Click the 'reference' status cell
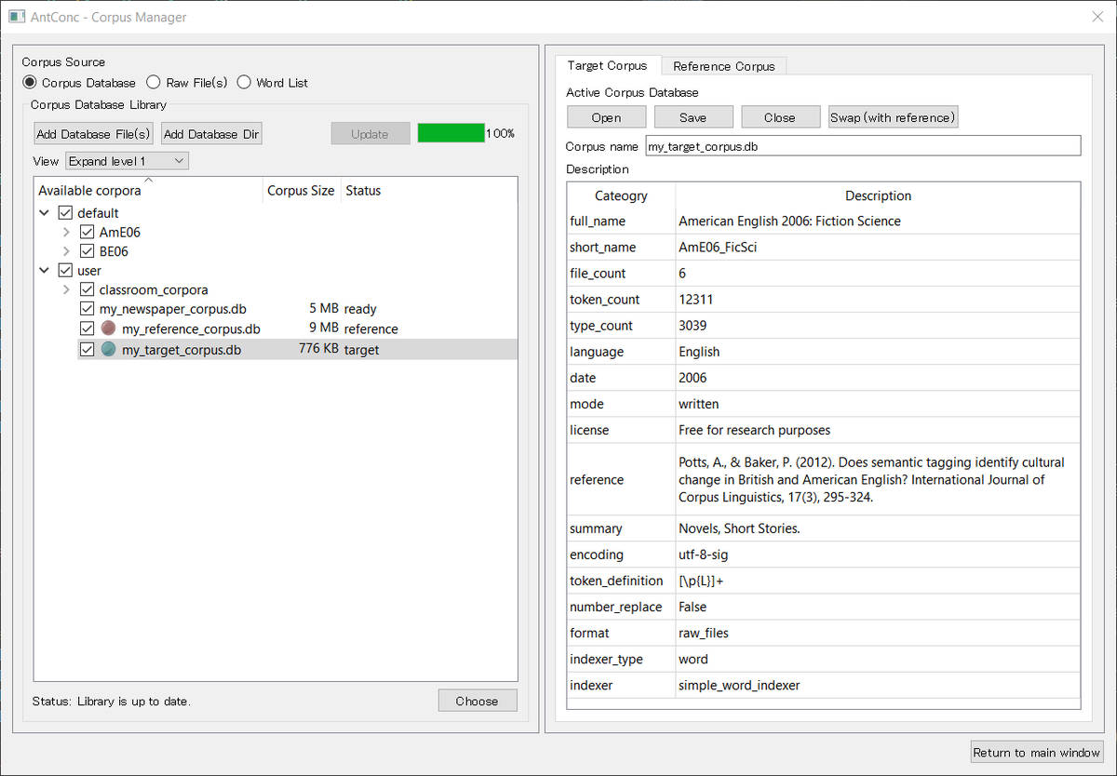Screen dimensions: 1117x776 [370, 329]
